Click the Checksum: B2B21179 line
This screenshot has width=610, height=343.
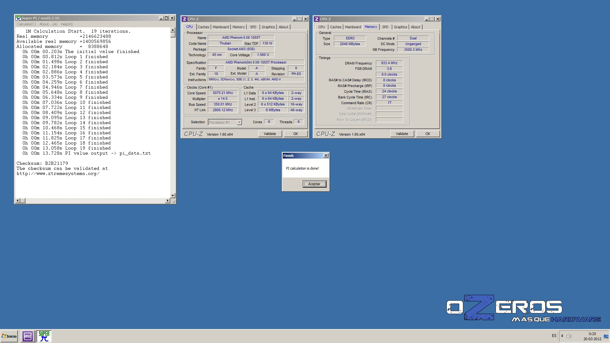[42, 163]
